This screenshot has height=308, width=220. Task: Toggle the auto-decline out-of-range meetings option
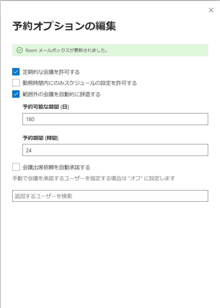(15, 94)
